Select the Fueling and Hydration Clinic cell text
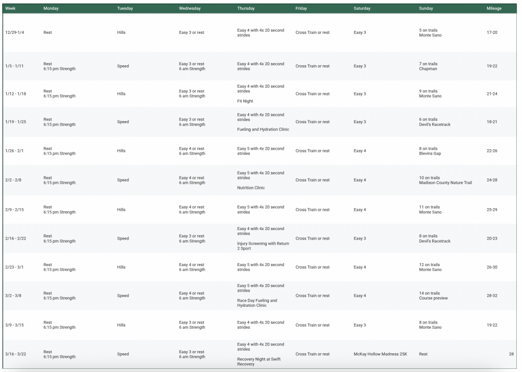Viewport: 522px width, 372px height. click(263, 129)
